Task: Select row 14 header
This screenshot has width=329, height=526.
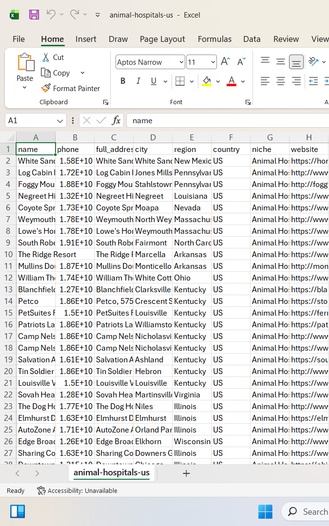Action: 8,301
